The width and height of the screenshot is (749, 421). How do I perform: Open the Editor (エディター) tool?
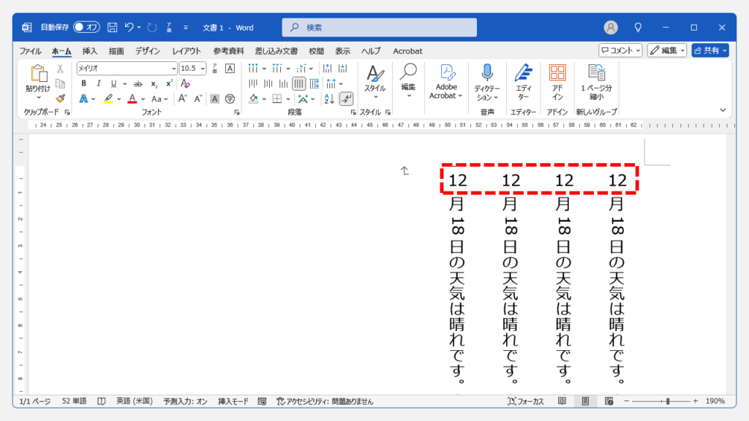[x=523, y=83]
